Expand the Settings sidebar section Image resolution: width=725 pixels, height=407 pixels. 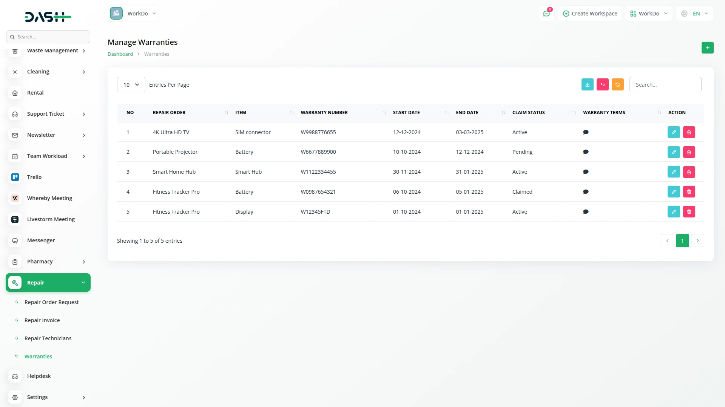pyautogui.click(x=37, y=397)
